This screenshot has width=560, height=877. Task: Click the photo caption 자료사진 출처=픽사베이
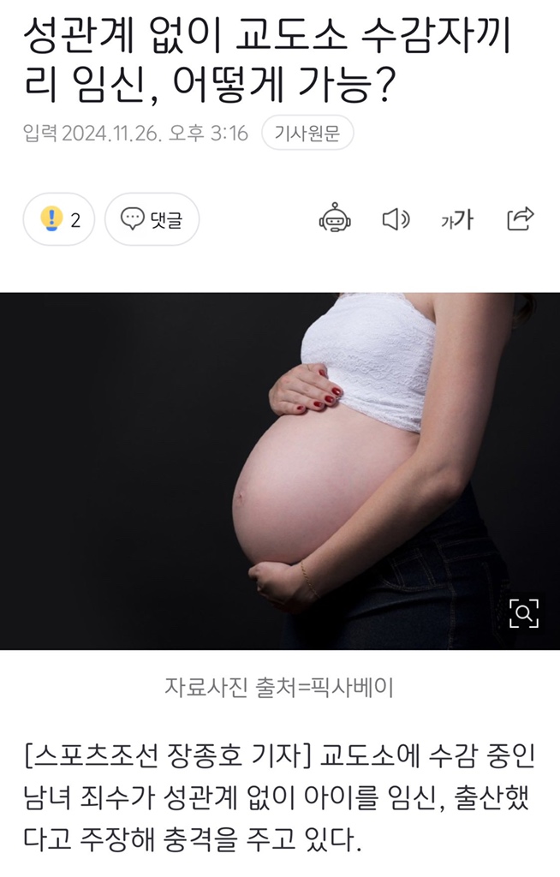coord(278,687)
